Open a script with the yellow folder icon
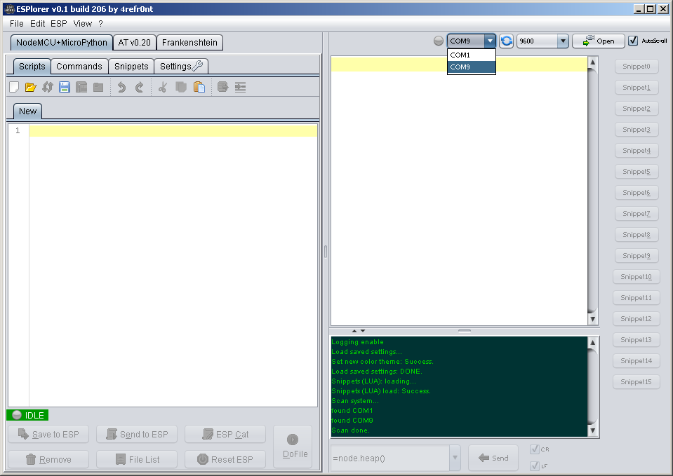 pos(30,88)
